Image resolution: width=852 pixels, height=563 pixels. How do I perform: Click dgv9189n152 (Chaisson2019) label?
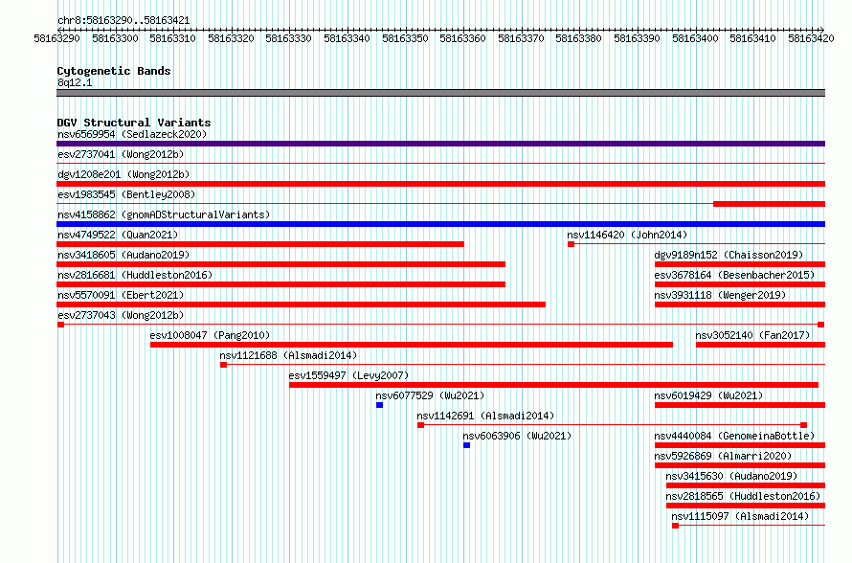(x=729, y=255)
